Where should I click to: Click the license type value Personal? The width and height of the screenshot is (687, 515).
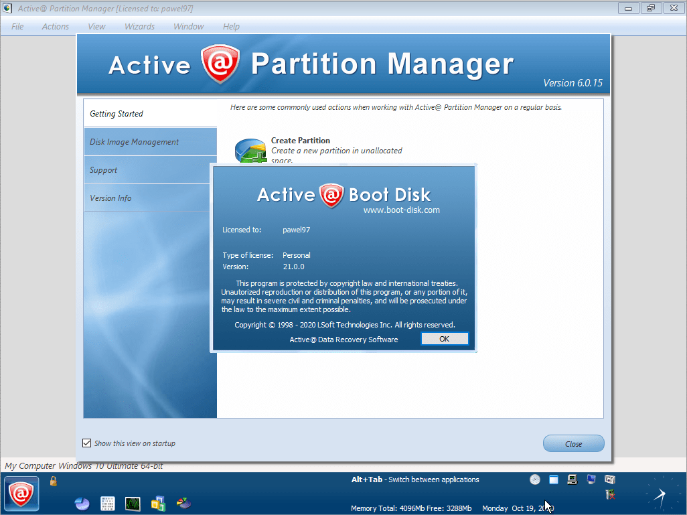(x=296, y=255)
